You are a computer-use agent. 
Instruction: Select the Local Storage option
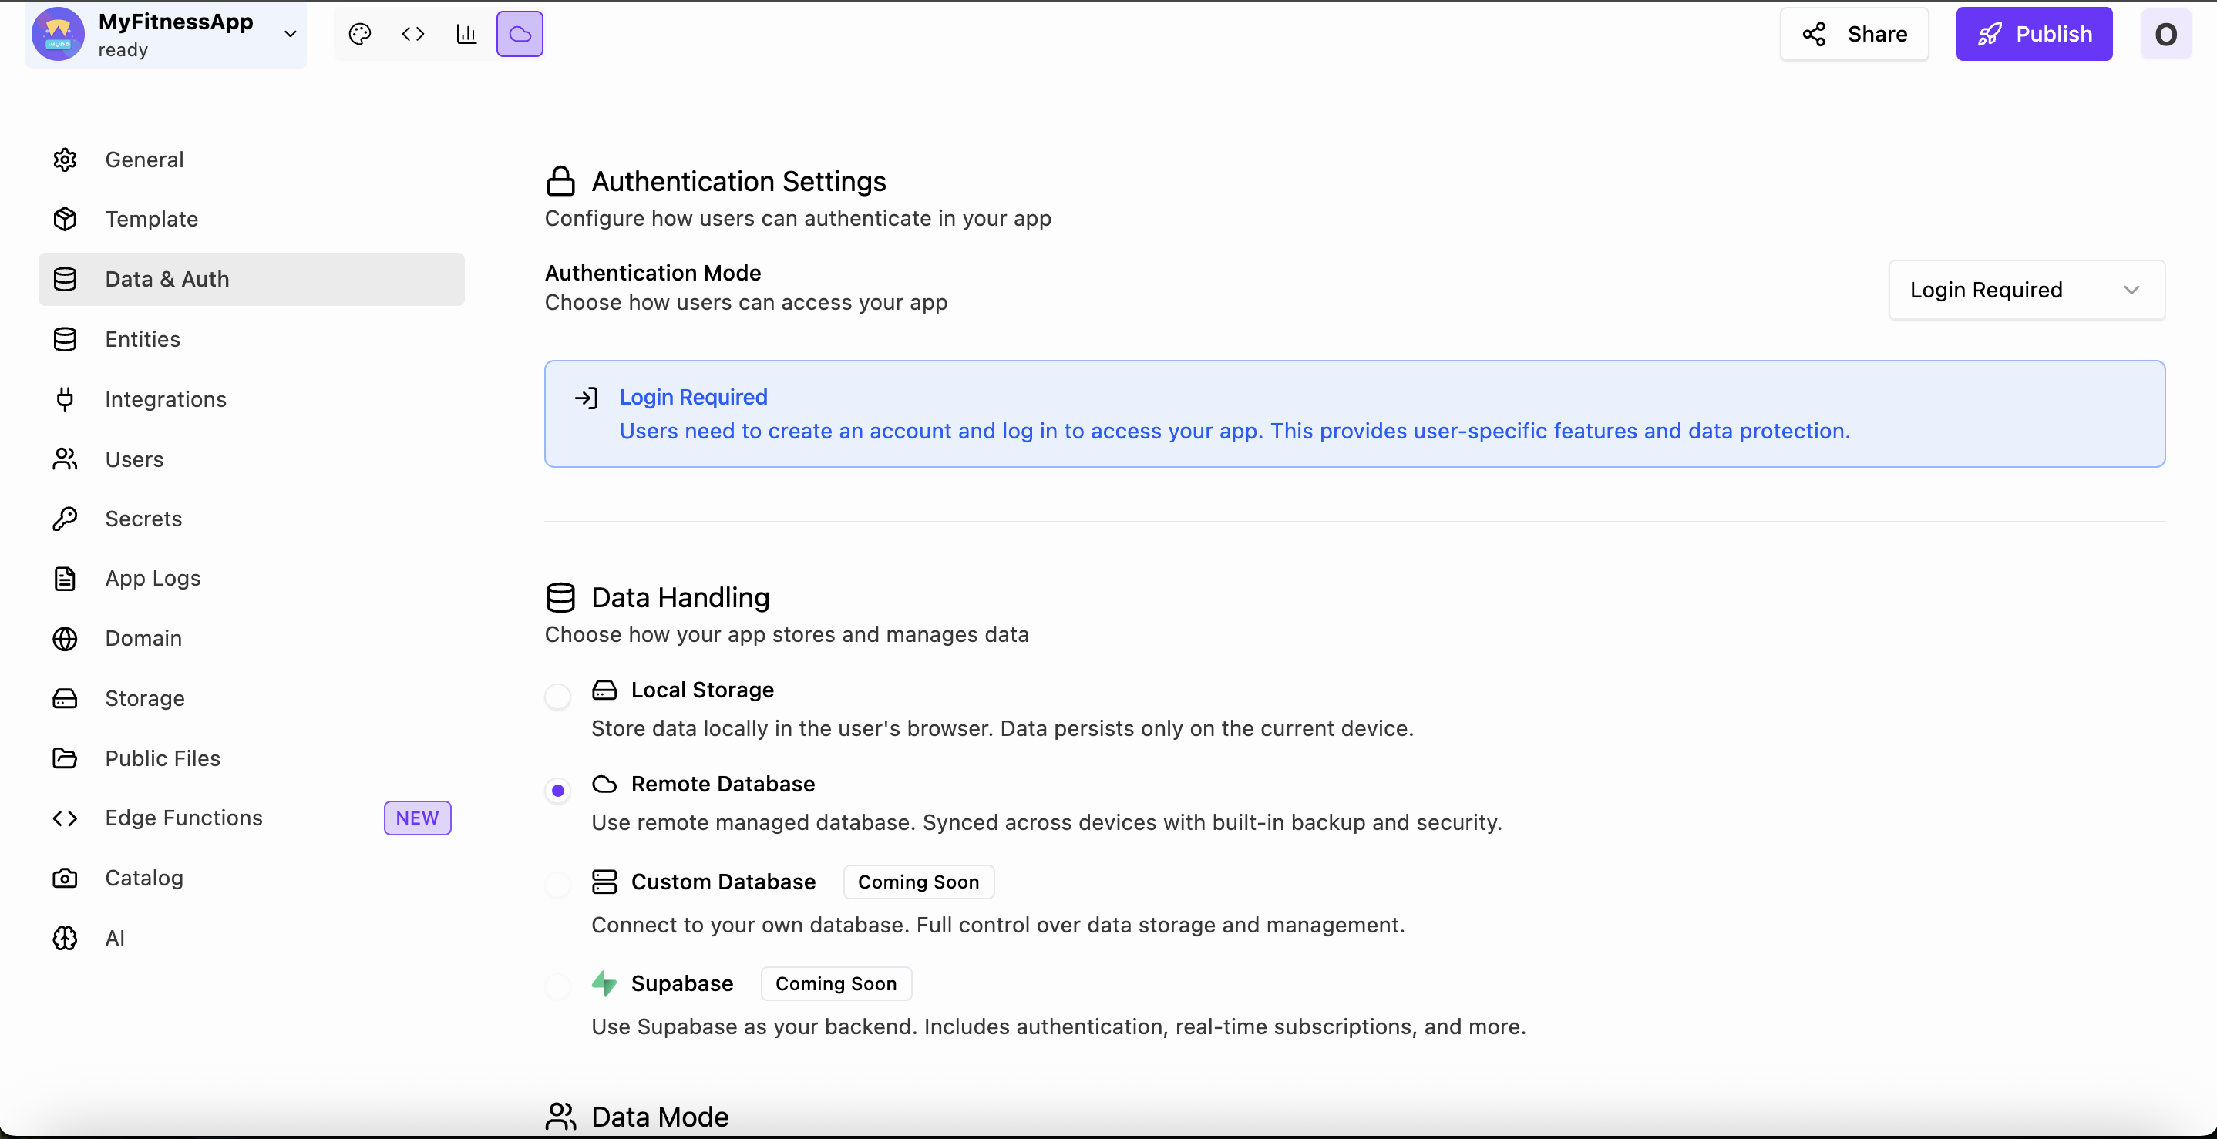(x=557, y=696)
